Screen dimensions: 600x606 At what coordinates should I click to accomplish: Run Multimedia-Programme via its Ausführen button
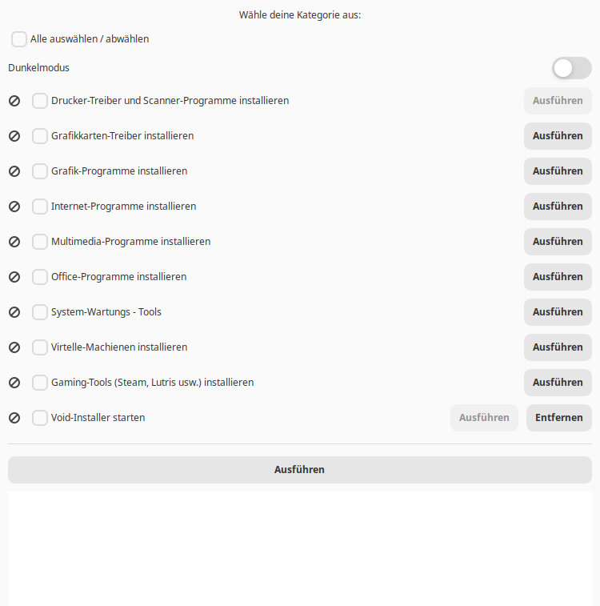point(558,242)
